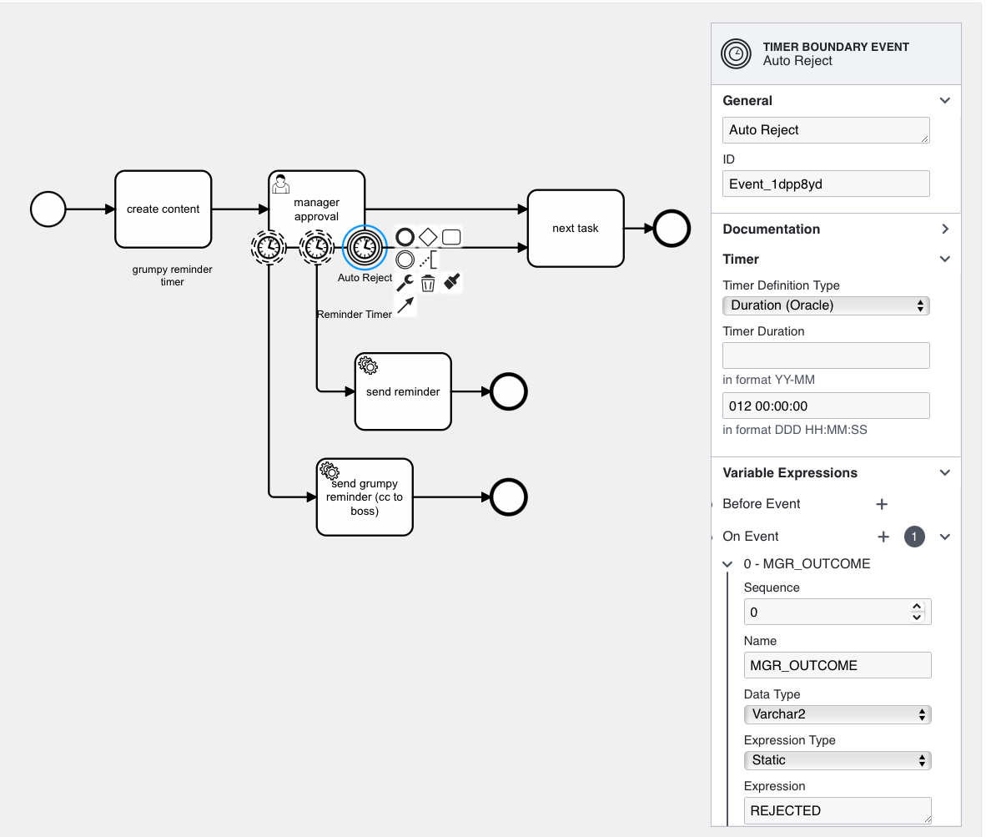Open the Data Type Varchar2 dropdown
The width and height of the screenshot is (986, 837).
click(837, 714)
